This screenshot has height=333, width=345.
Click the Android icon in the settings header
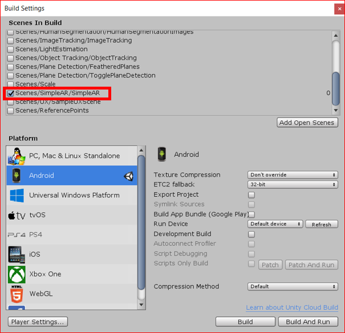162,155
